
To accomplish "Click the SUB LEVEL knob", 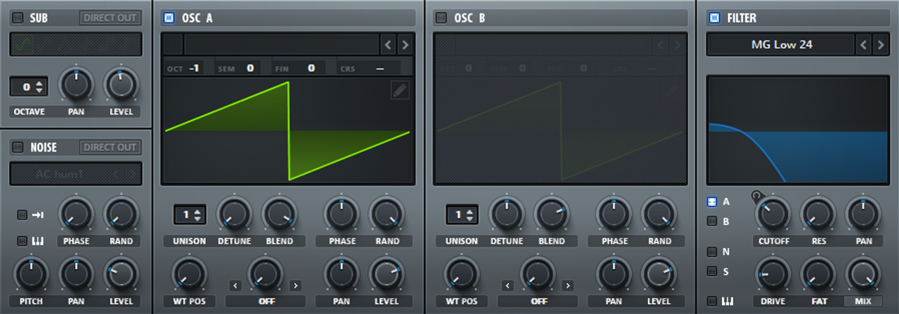I will point(121,85).
